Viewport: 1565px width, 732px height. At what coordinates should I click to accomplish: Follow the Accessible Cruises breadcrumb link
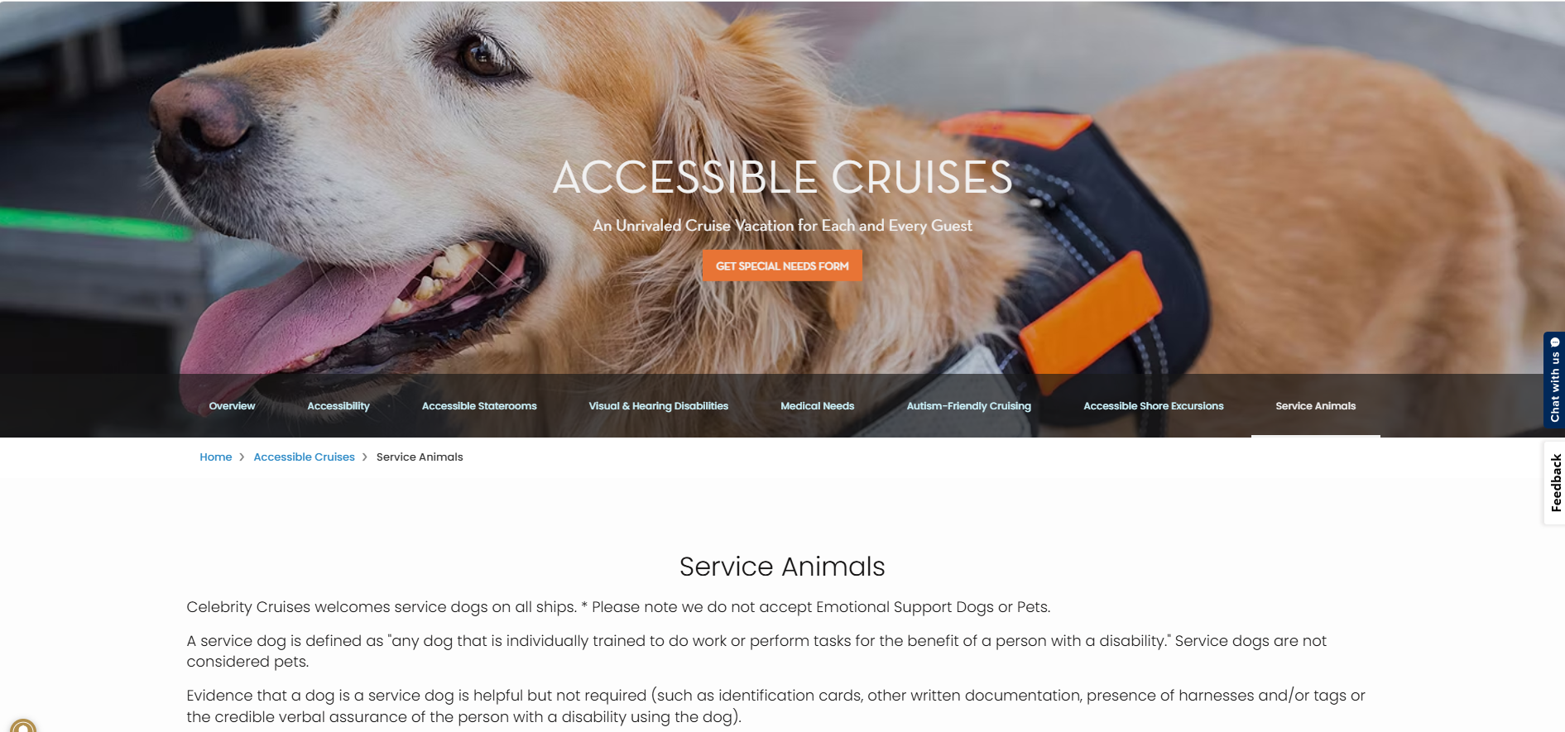(304, 457)
